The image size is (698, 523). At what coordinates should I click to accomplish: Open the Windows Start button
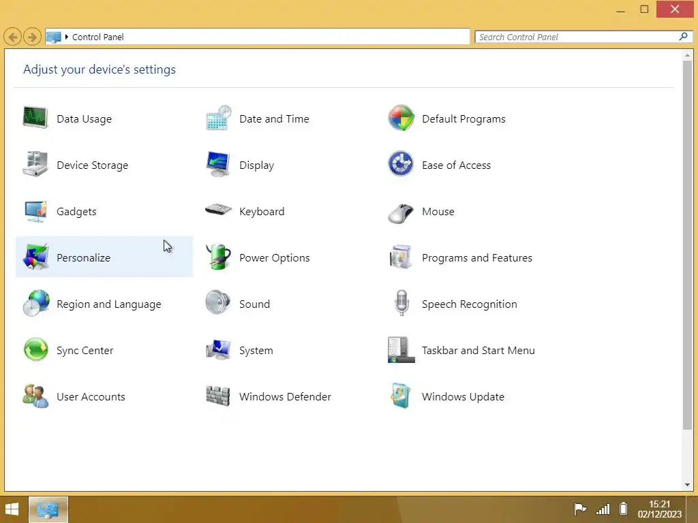point(12,509)
